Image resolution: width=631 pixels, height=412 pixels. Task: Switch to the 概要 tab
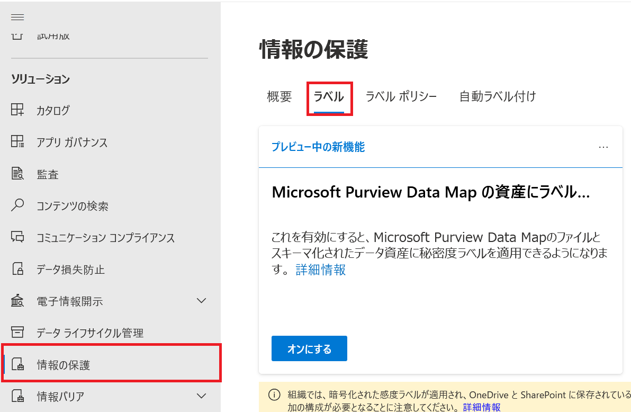click(x=280, y=97)
